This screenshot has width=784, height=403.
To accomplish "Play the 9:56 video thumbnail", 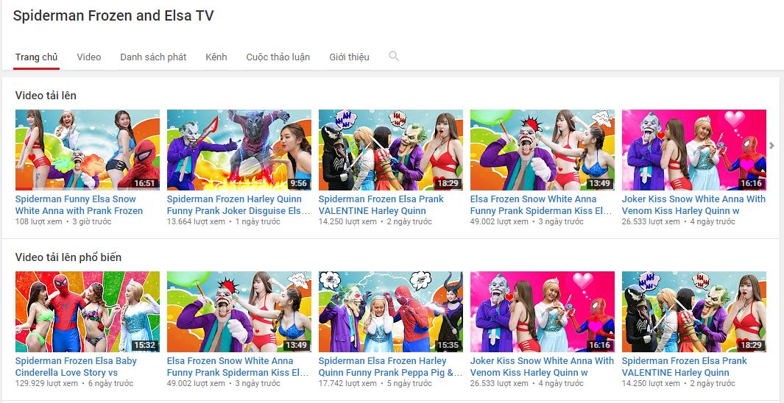I will click(x=239, y=150).
